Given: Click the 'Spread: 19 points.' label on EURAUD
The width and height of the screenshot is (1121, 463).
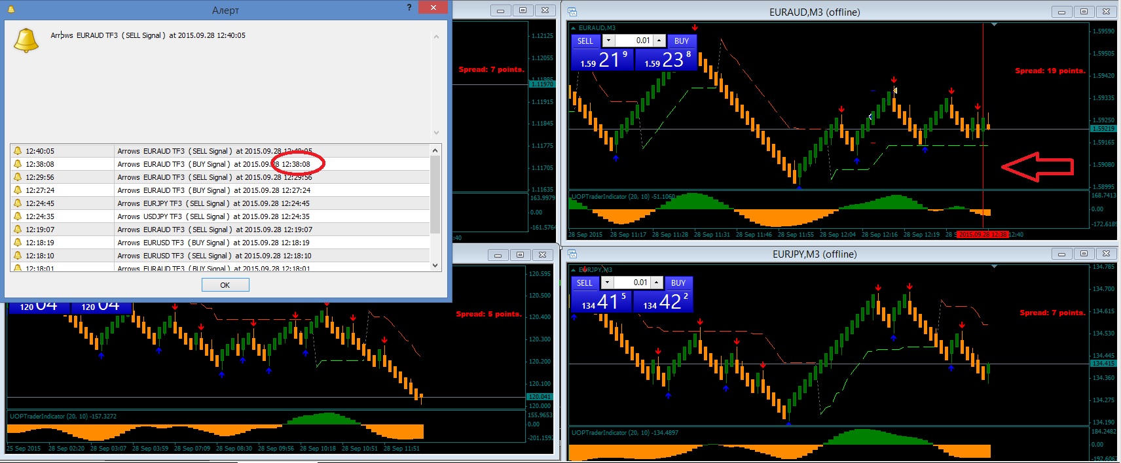Looking at the screenshot, I should [x=1050, y=71].
